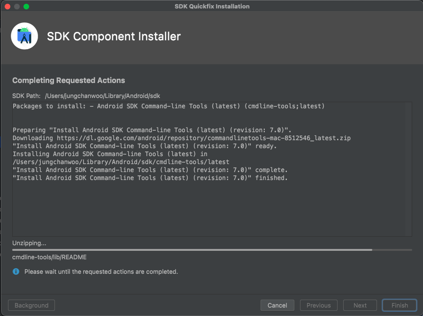Click the log line ending in 'complete.'
Screen dimensions: 423x316
(150, 170)
